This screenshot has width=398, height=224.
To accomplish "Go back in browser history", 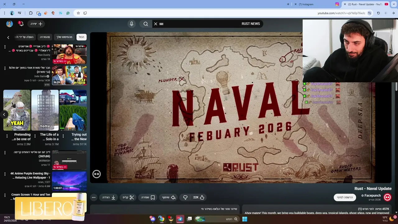I will point(393,13).
